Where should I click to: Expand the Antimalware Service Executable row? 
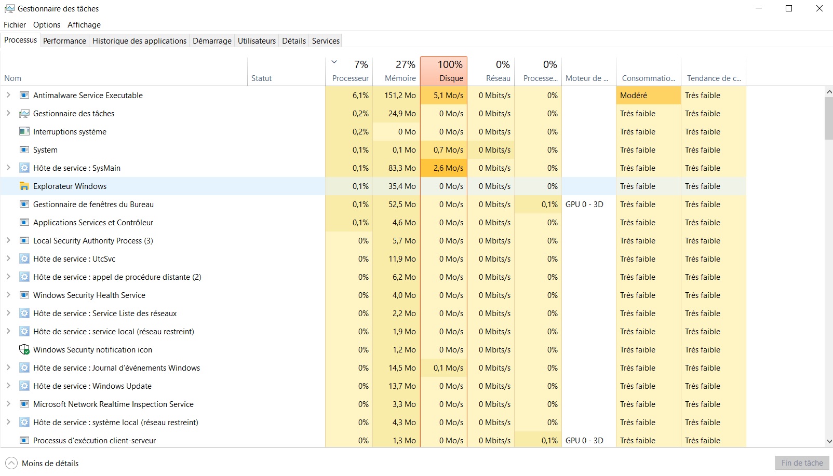[8, 95]
